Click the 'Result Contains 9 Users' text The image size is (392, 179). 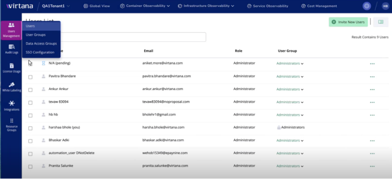[x=370, y=37]
